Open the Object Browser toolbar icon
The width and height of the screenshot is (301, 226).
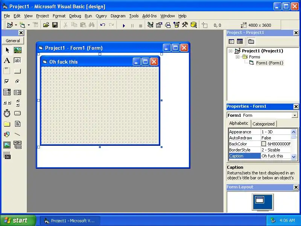[x=176, y=25]
